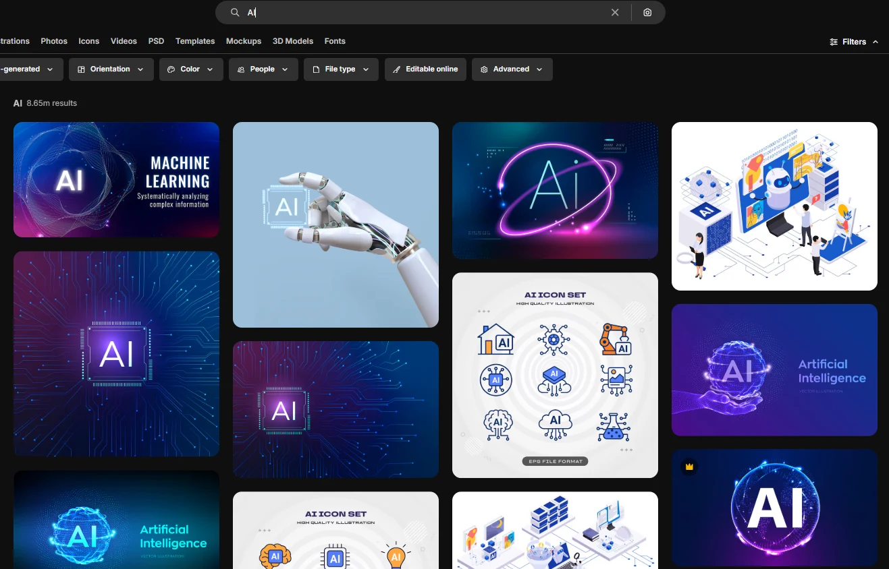Open the wide AI circuit chip banner
The image size is (889, 569).
pyautogui.click(x=335, y=409)
